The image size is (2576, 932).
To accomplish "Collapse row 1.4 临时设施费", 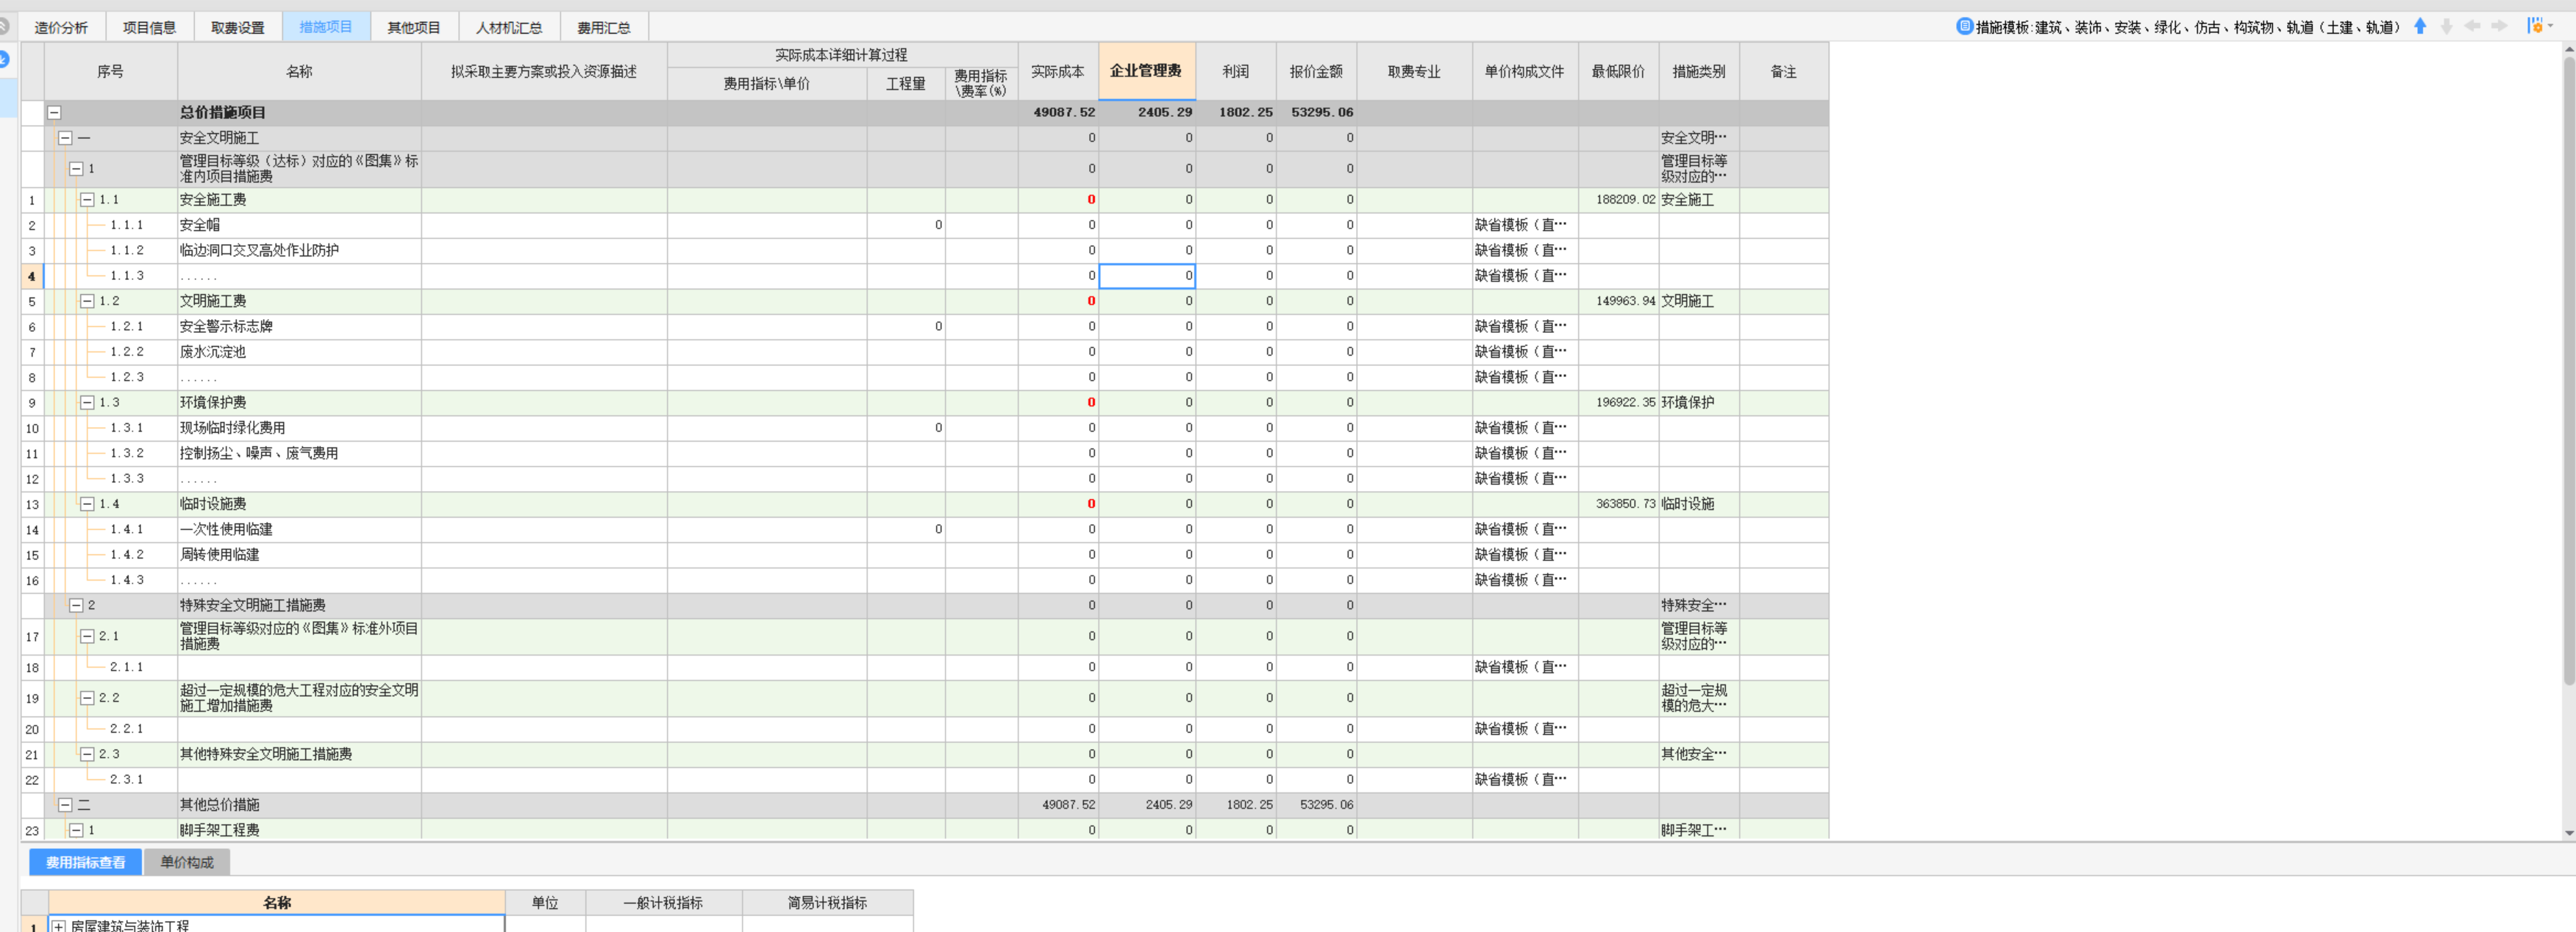I will coord(87,504).
